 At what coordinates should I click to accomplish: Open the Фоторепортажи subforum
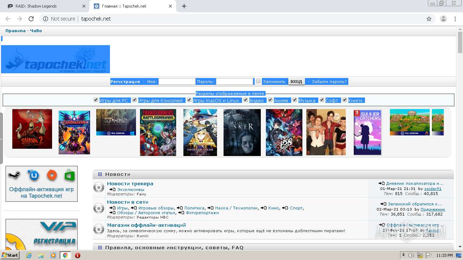pos(203,213)
